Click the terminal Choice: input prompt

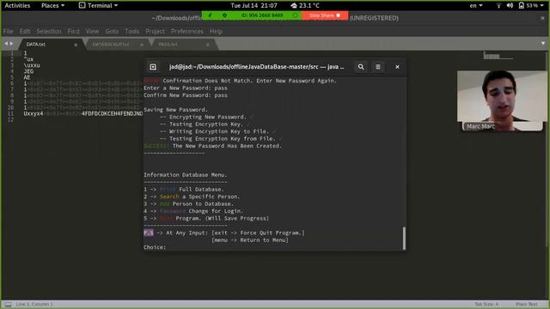pyautogui.click(x=155, y=247)
